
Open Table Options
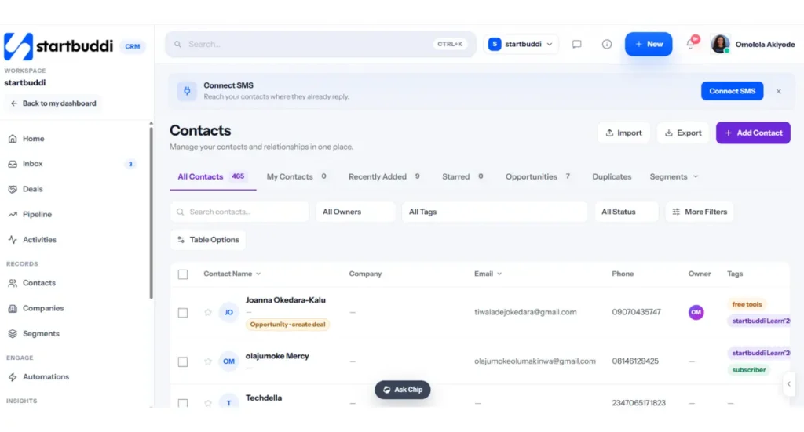pyautogui.click(x=208, y=240)
